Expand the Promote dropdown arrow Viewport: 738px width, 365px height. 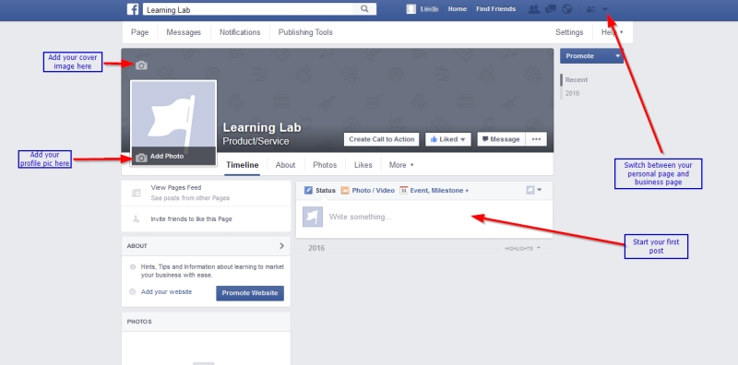pos(618,56)
